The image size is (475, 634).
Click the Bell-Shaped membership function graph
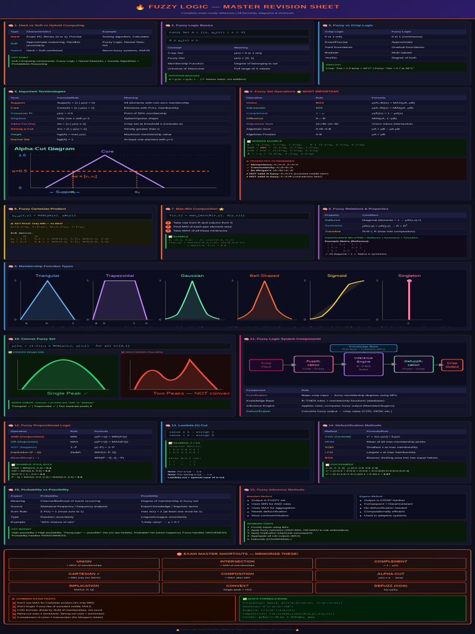264,299
